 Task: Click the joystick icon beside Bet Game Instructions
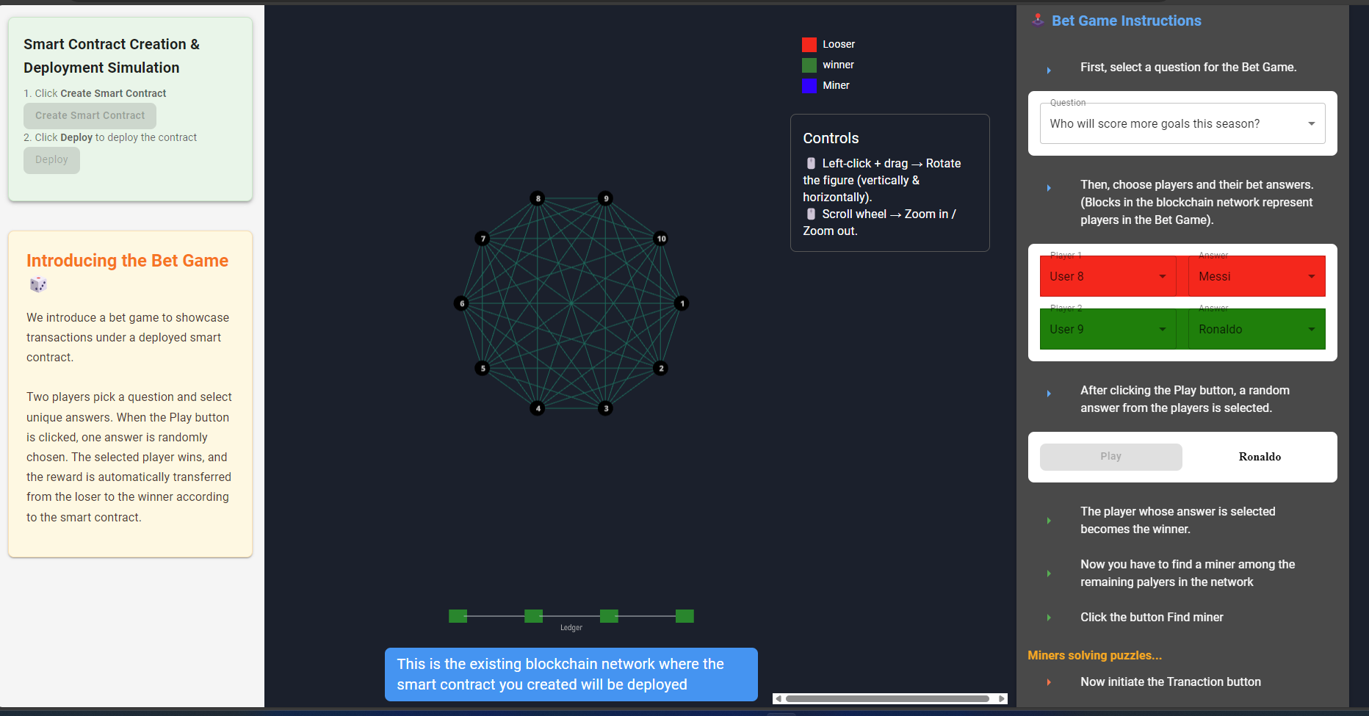click(x=1038, y=20)
